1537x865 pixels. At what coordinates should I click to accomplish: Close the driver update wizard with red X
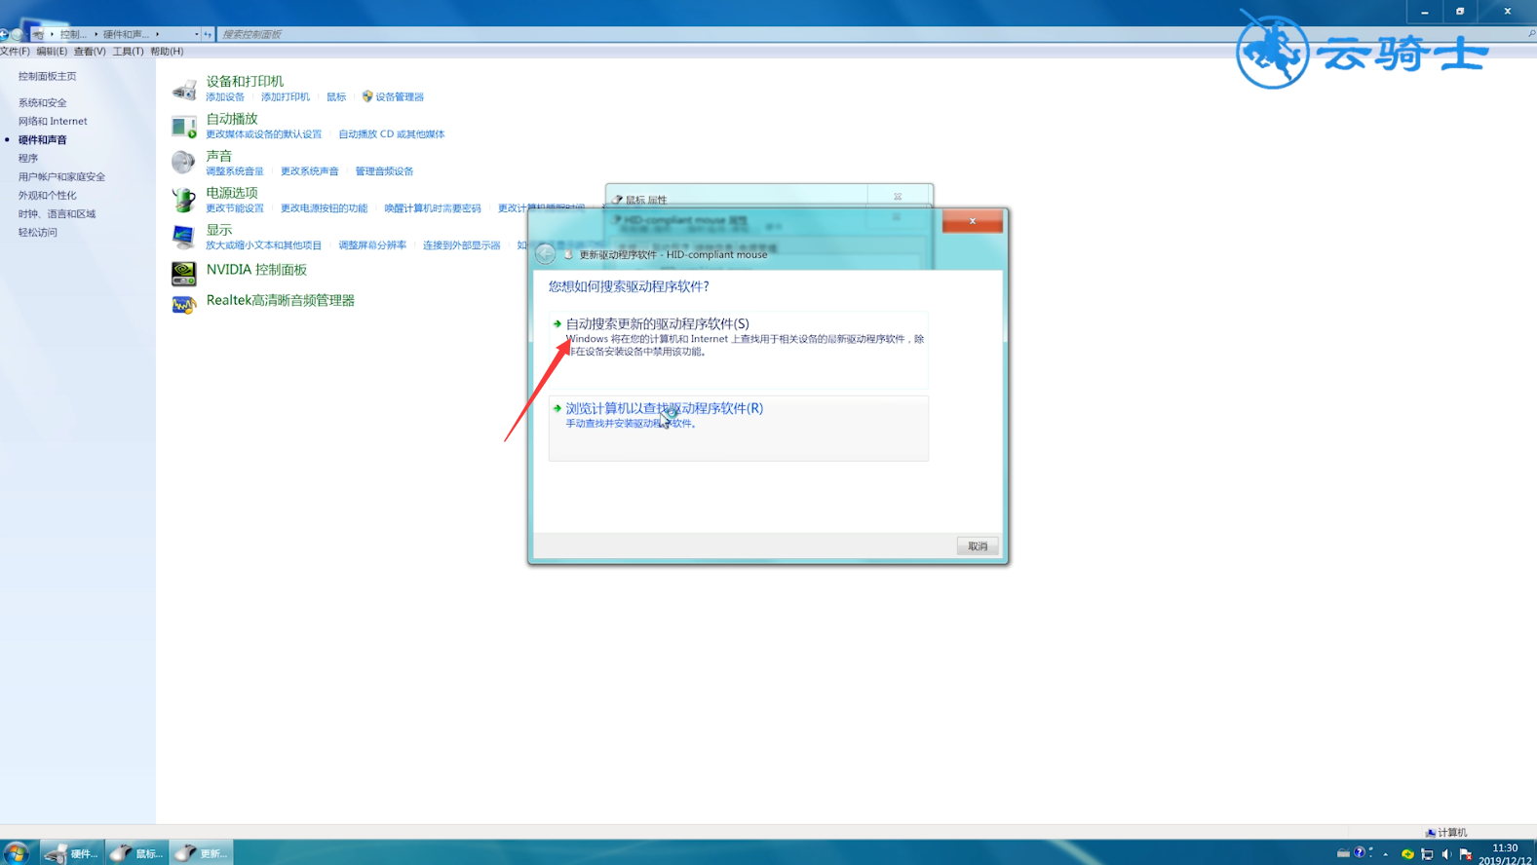(x=972, y=221)
